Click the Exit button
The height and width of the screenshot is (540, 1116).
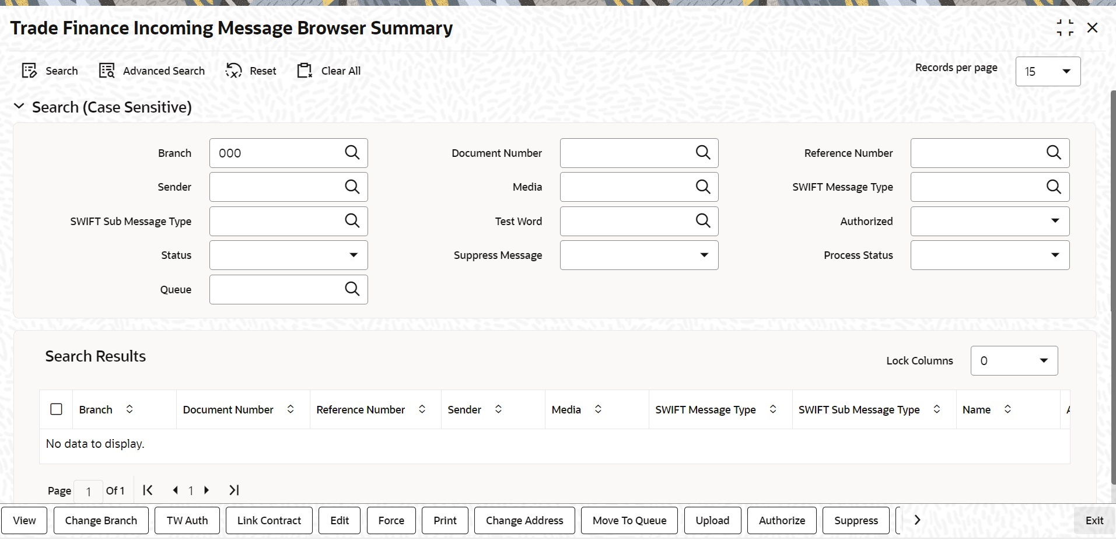pos(1094,520)
